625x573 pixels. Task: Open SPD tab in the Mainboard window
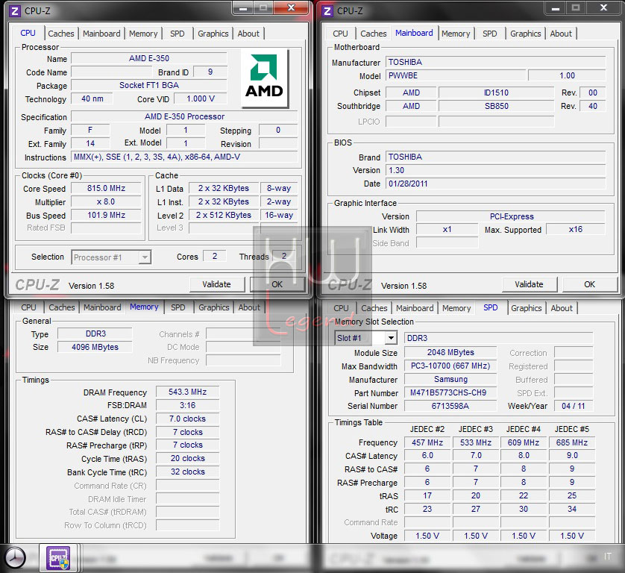(x=490, y=34)
